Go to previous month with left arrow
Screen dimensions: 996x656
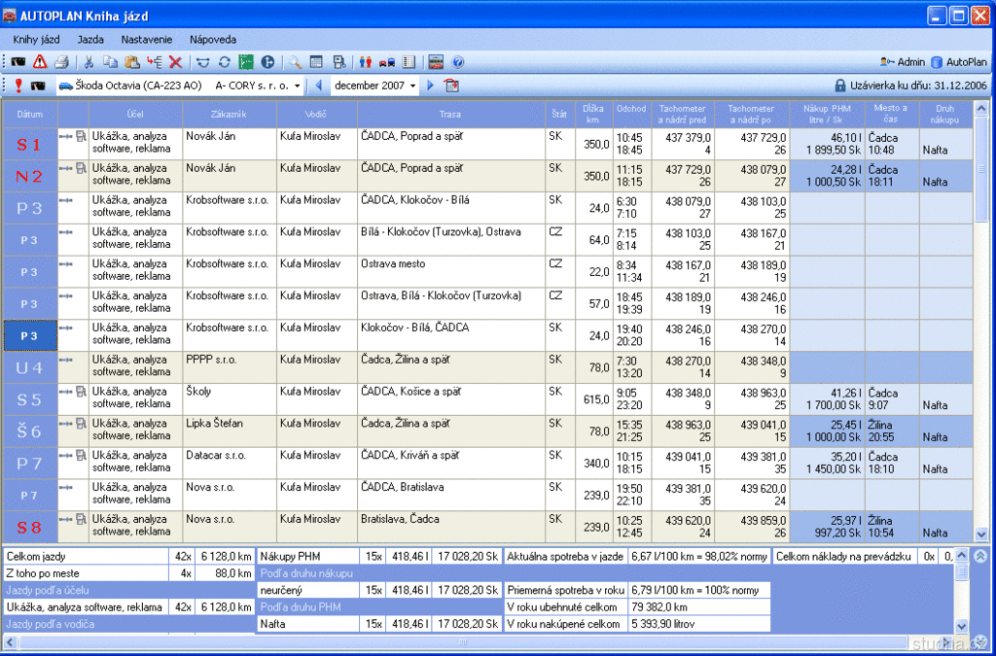pyautogui.click(x=317, y=86)
